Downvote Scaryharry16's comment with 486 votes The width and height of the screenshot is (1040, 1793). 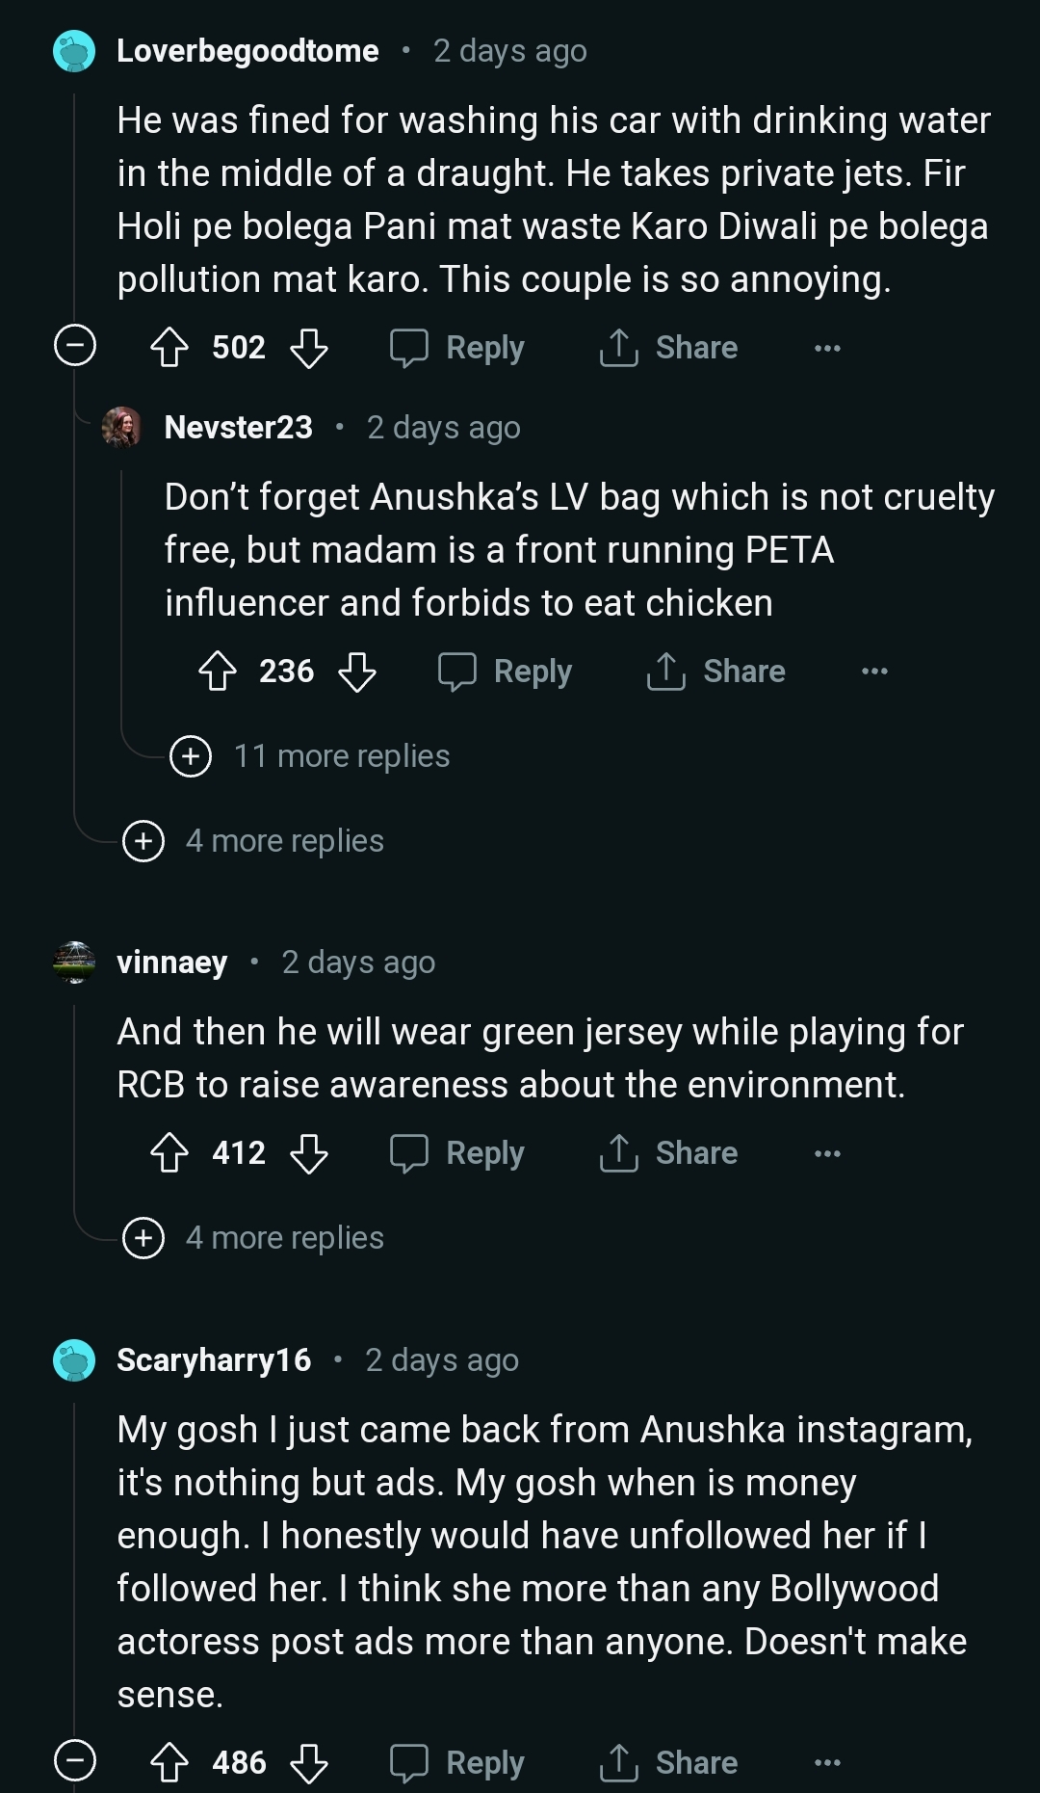tap(309, 1763)
